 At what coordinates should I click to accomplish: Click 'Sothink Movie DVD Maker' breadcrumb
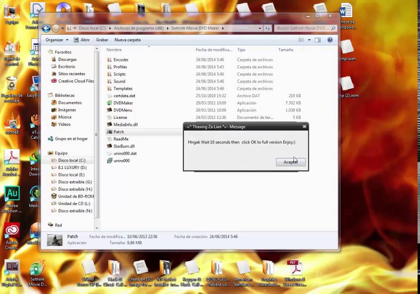[195, 28]
